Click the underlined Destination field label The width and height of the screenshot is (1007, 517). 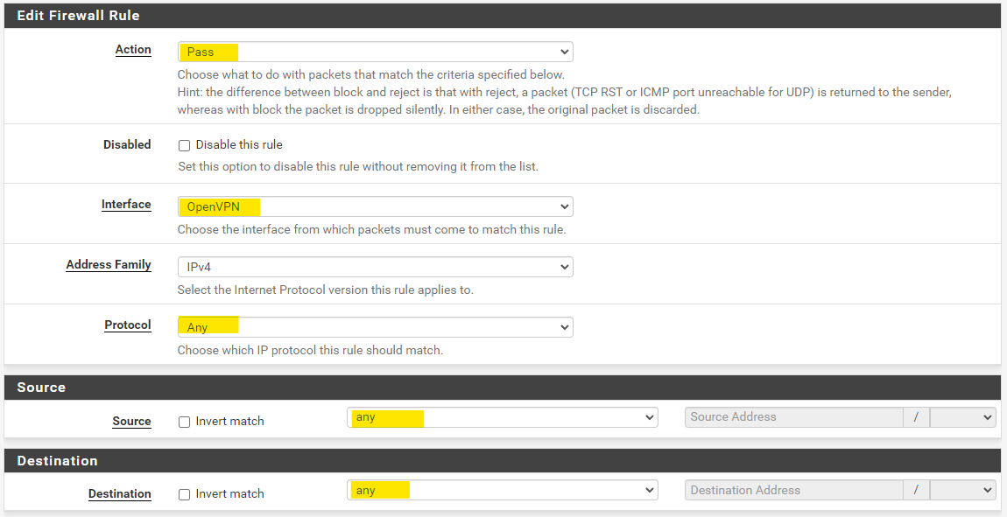120,494
